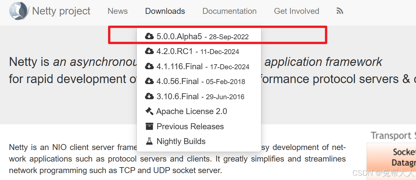Select 4.1.116.Final download entry
Image resolution: width=416 pixels, height=180 pixels.
[x=199, y=66]
